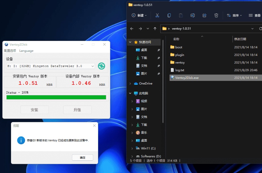Collapse the 快速访问 tree node

(130, 42)
